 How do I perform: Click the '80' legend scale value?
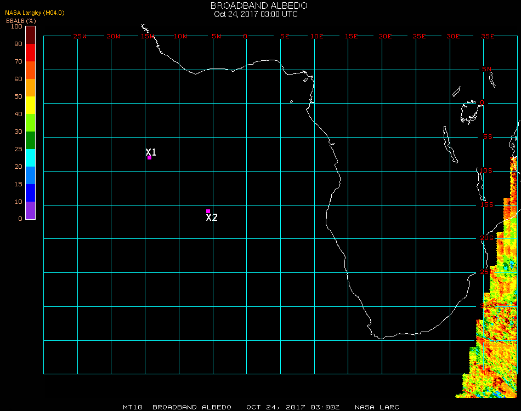18,44
